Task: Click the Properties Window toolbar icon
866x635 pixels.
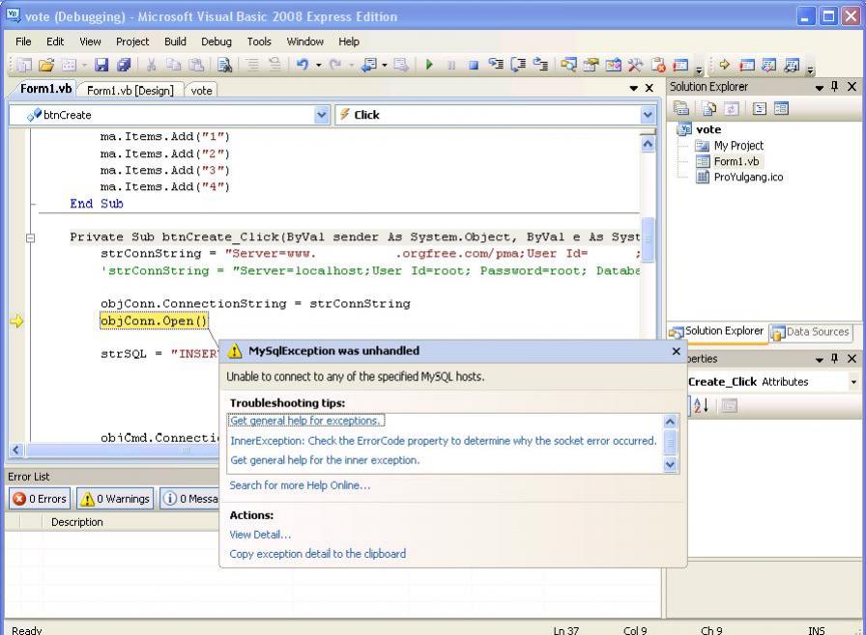Action: coord(591,65)
